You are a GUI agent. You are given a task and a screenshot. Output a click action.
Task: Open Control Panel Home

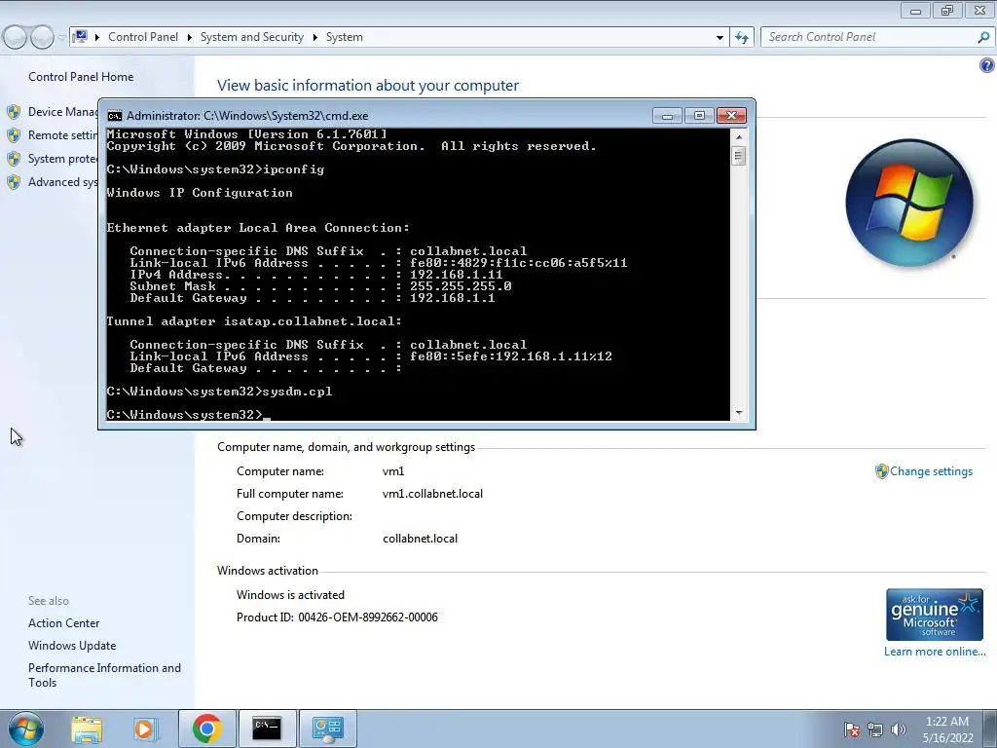pyautogui.click(x=81, y=77)
